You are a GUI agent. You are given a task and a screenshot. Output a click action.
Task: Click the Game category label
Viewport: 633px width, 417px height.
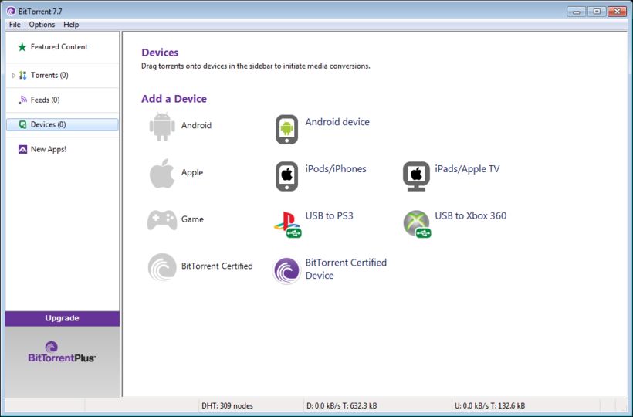192,219
